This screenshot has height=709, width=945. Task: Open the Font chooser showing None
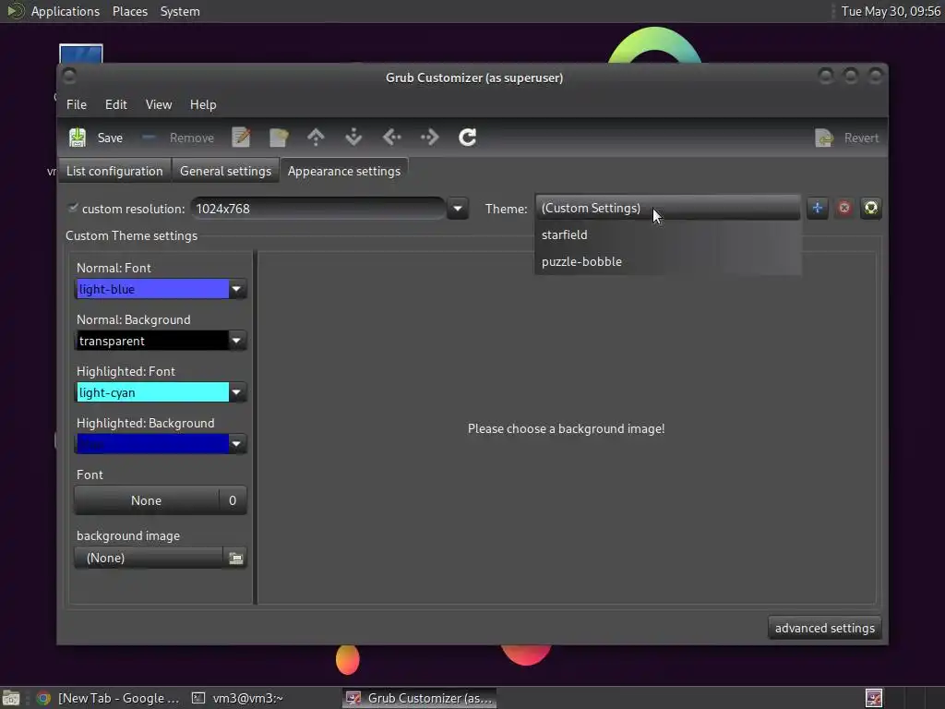(x=161, y=500)
